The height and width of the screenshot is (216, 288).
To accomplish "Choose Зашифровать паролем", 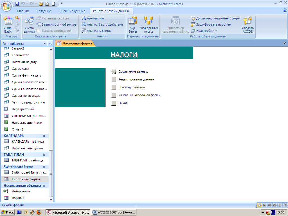I will [211, 24].
